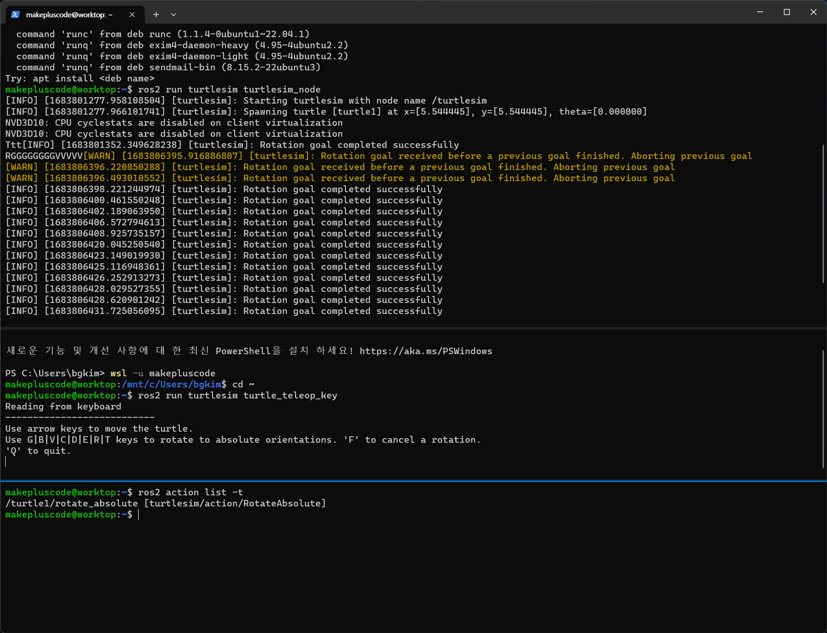Expand the new tab profile dropdown
This screenshot has height=633, width=827.
[174, 14]
